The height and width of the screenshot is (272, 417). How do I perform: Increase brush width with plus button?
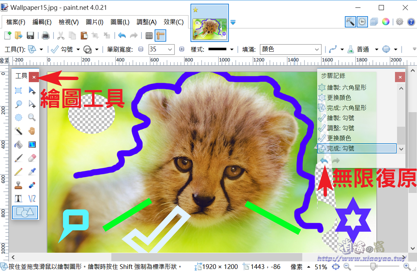click(182, 49)
